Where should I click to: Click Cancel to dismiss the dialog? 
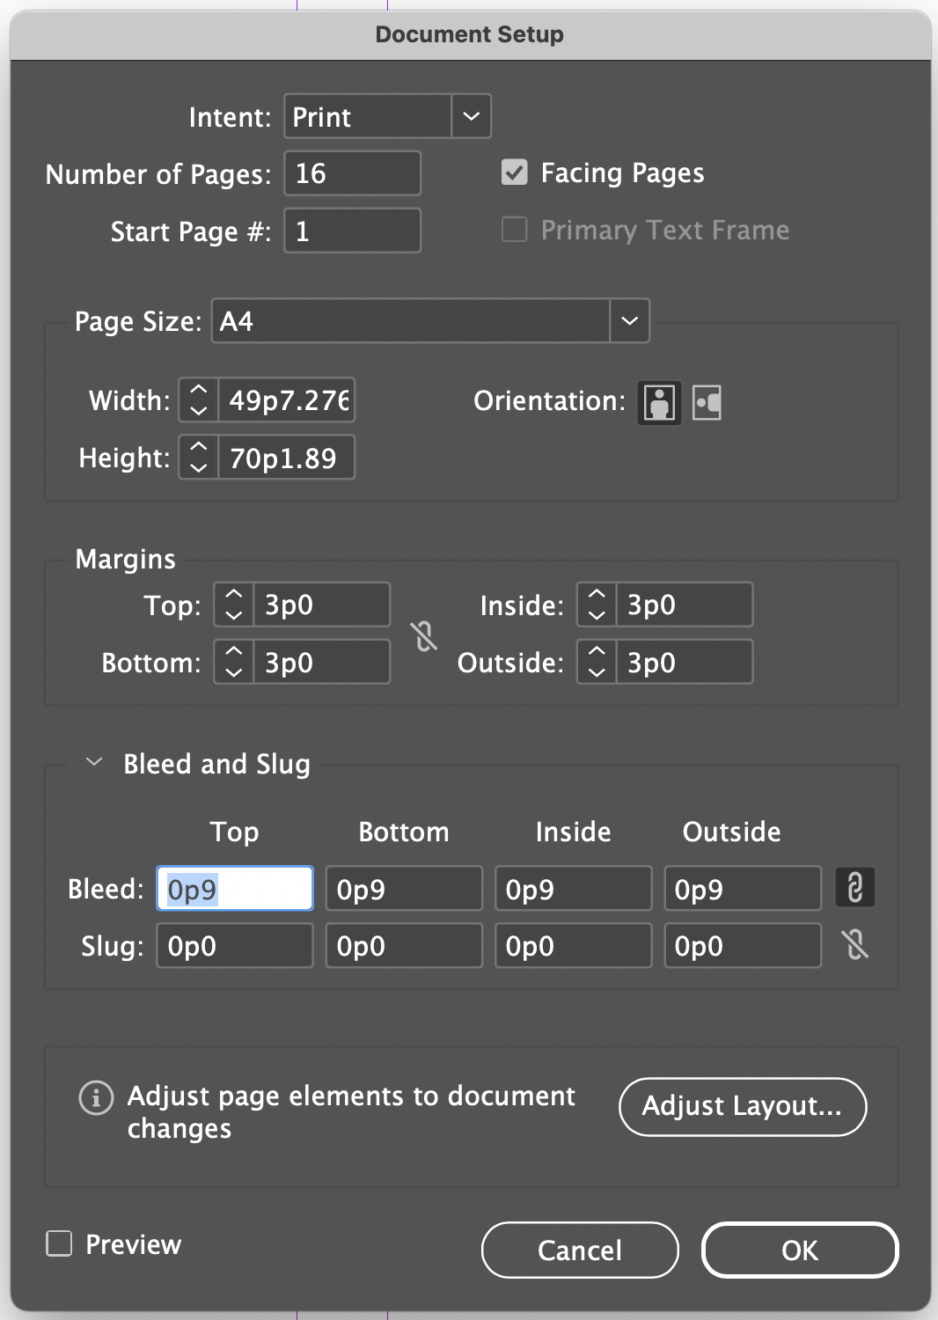tap(580, 1250)
